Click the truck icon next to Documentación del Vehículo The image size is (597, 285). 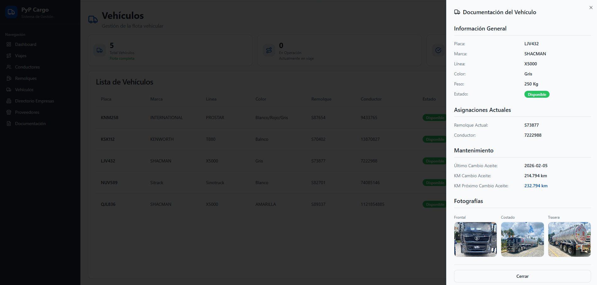point(457,12)
